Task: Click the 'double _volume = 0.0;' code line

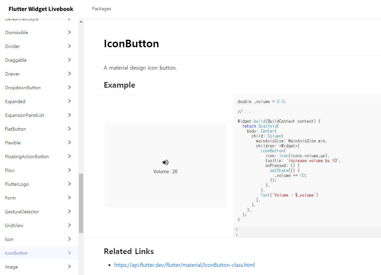Action: point(262,102)
